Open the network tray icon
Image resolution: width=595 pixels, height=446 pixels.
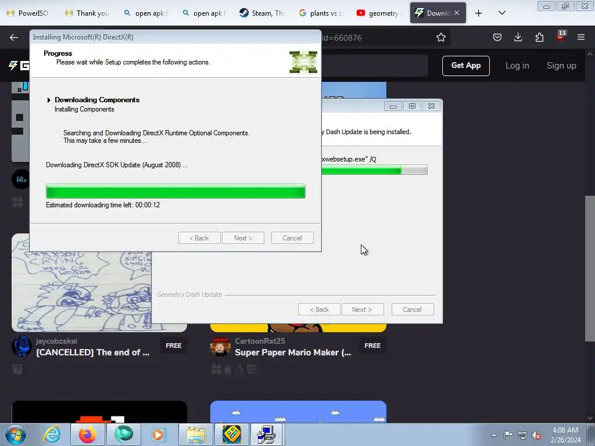click(522, 435)
